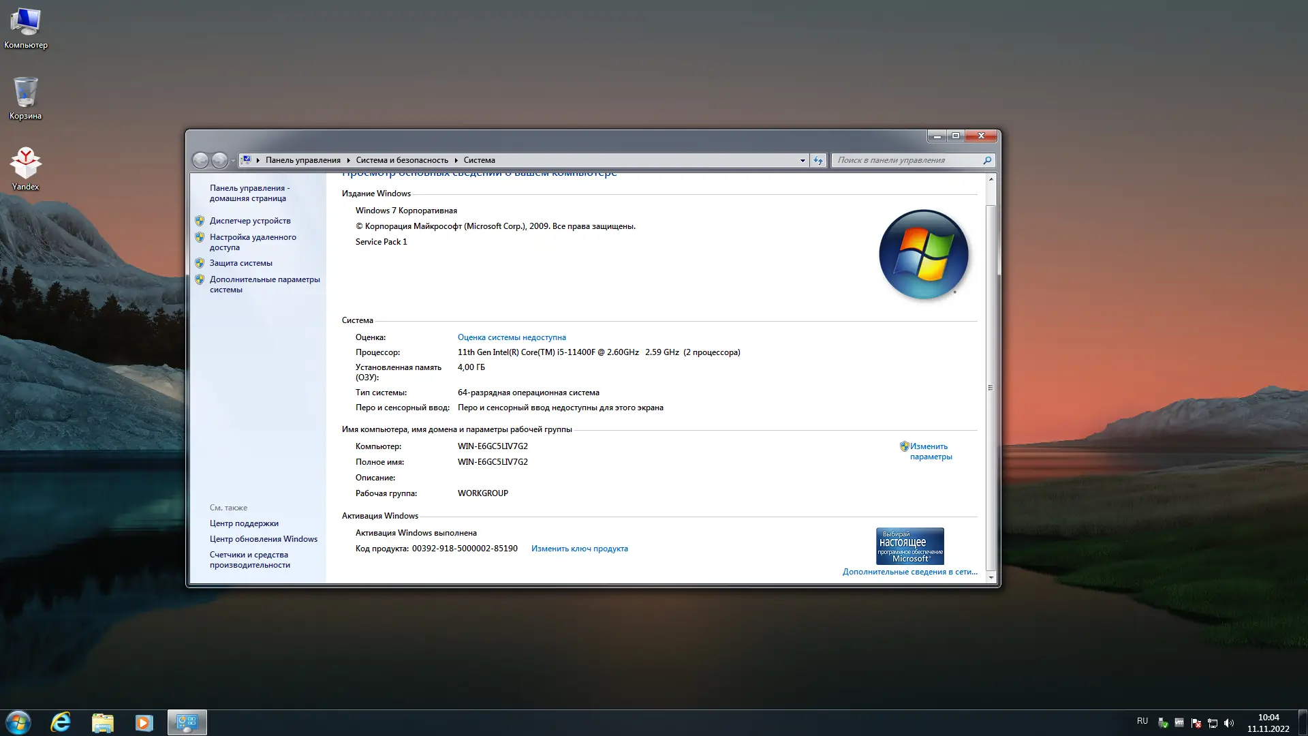Click the Оценка системы недоступна link
Viewport: 1308px width, 736px height.
coord(512,337)
